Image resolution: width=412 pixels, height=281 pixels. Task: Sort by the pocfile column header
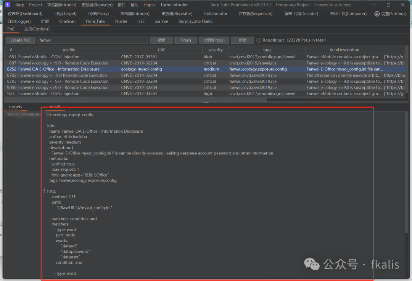[x=69, y=50]
